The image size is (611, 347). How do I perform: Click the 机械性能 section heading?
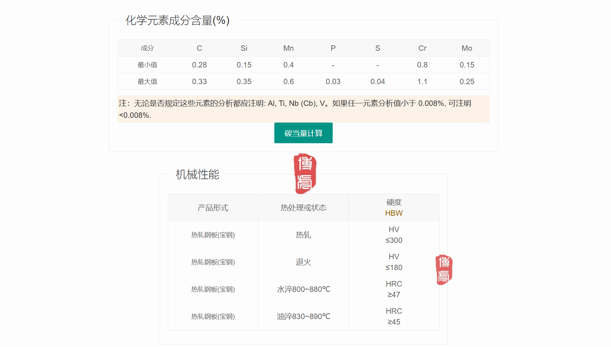click(198, 174)
